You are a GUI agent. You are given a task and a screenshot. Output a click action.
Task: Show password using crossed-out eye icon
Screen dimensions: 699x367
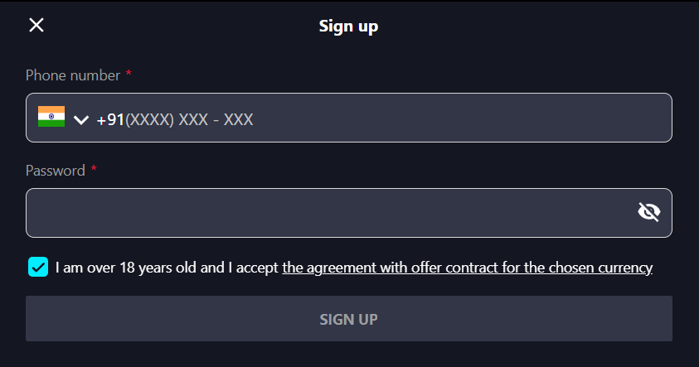[x=649, y=211]
